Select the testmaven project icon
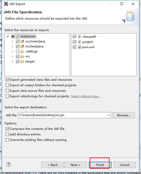The width and height of the screenshot is (141, 174). click(18, 36)
